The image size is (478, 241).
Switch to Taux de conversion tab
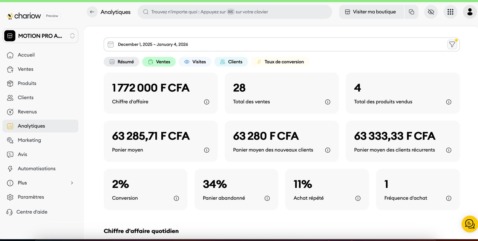280,62
